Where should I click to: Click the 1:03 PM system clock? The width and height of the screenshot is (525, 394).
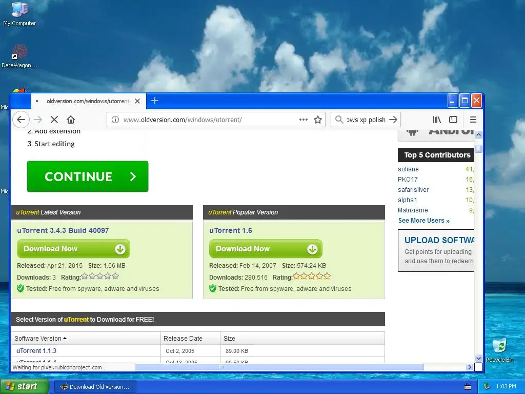click(506, 387)
